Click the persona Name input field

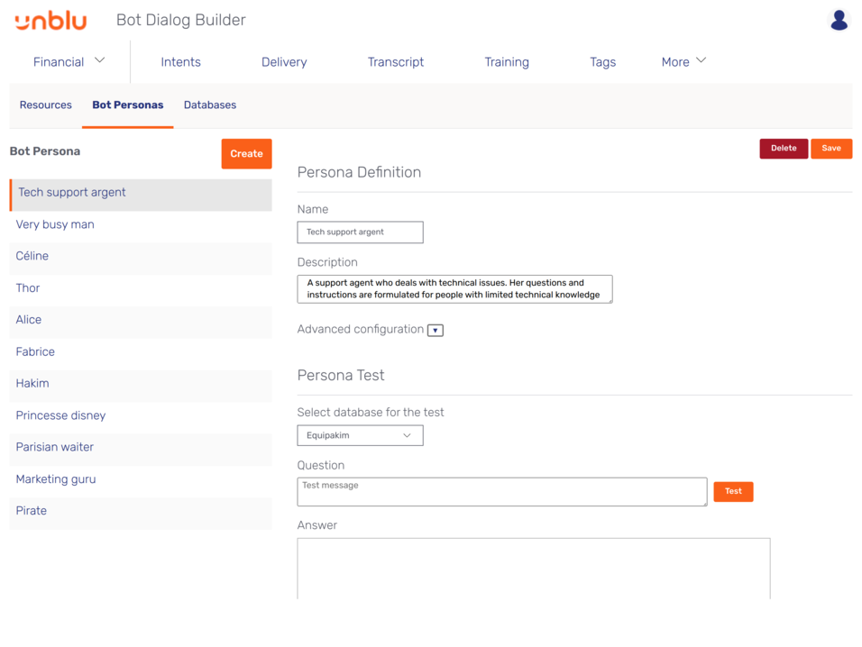tap(360, 232)
